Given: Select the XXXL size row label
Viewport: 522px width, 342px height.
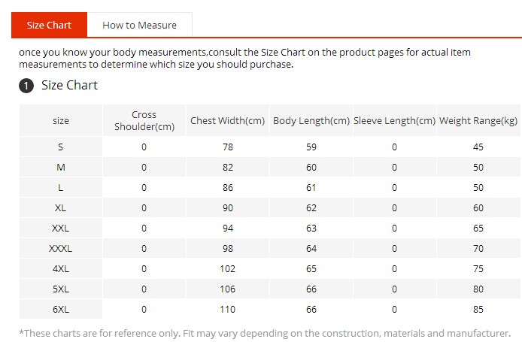Looking at the screenshot, I should 61,248.
